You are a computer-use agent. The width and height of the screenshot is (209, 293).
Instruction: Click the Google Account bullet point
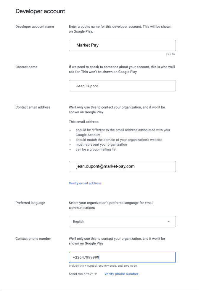click(x=123, y=132)
